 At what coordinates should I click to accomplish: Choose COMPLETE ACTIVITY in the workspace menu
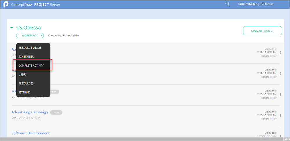31,65
